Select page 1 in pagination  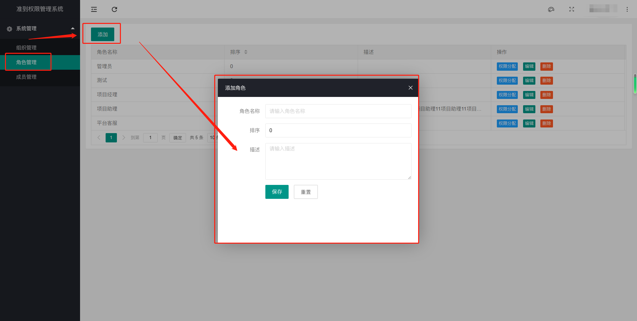coord(111,137)
